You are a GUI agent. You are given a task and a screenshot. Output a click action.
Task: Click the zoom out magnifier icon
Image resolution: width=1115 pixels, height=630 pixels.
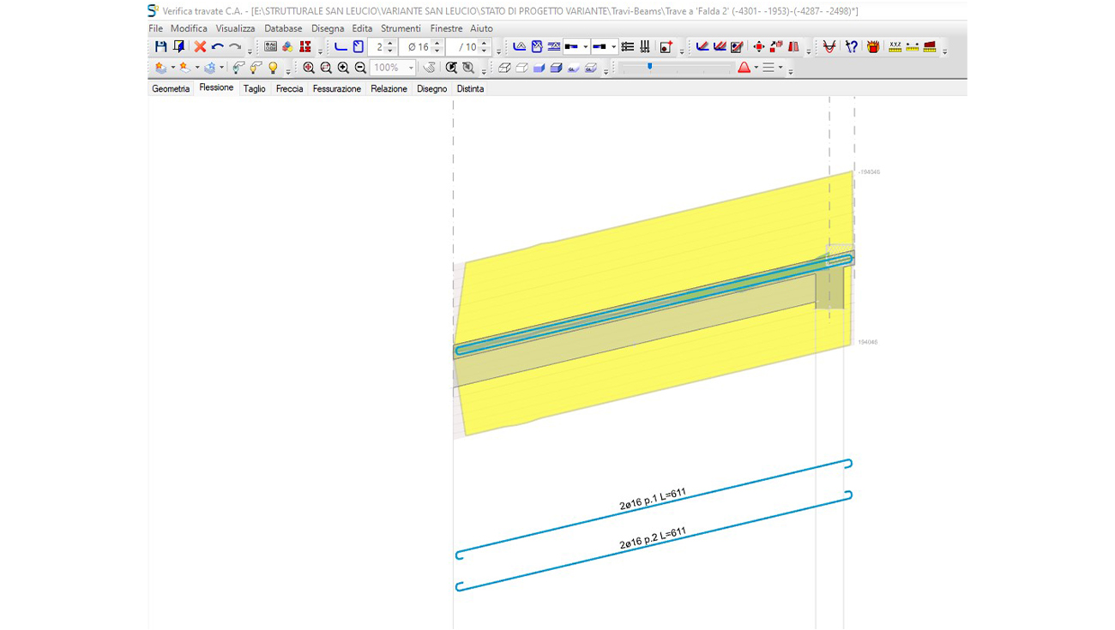tap(360, 68)
